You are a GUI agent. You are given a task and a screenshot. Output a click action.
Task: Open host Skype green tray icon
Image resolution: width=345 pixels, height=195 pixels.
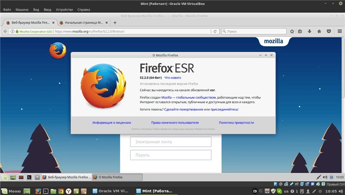279,191
